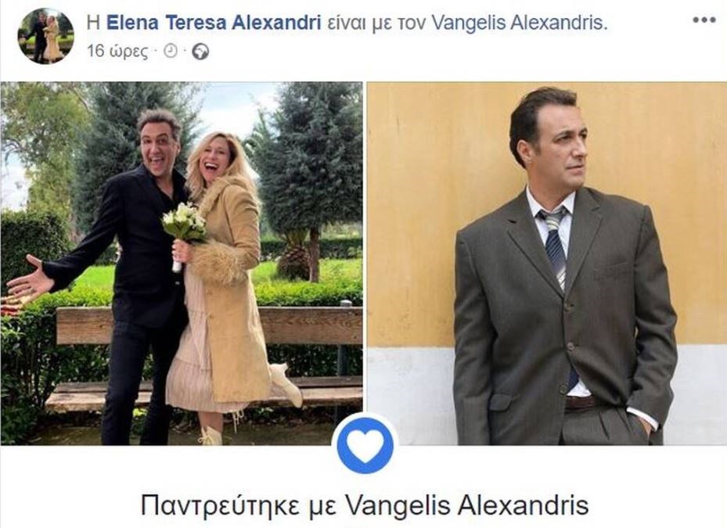Open the three-dot post options menu
Viewport: 727px width, 528px height.
coord(704,20)
